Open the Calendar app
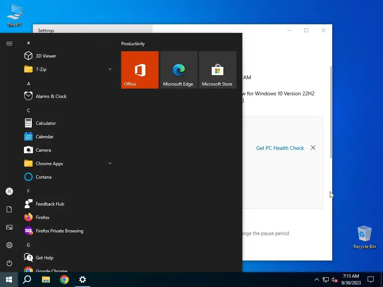The height and width of the screenshot is (287, 383). pos(68,137)
